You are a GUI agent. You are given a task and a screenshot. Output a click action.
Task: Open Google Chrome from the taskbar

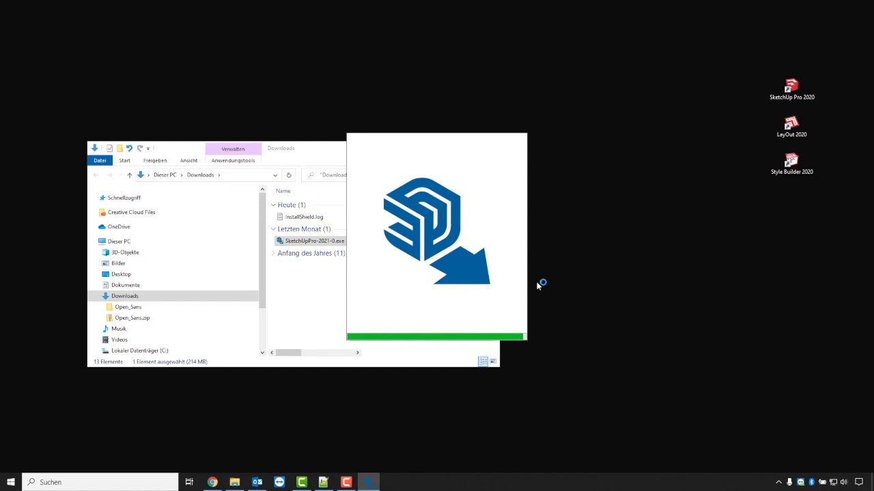click(x=212, y=482)
